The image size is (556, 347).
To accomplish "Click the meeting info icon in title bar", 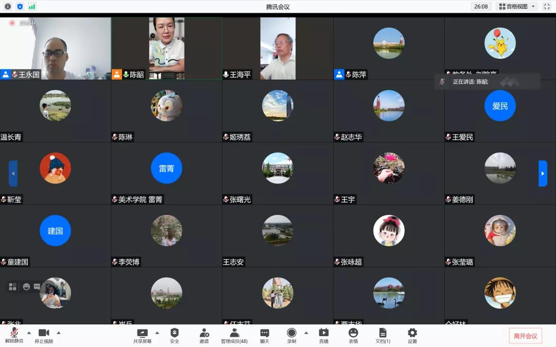I will click(8, 7).
